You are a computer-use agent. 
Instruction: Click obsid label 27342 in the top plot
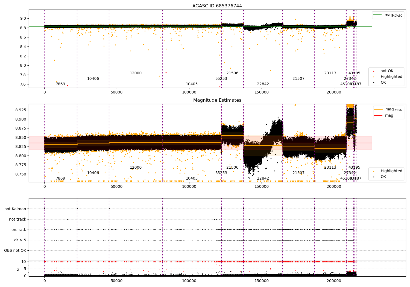[350, 79]
